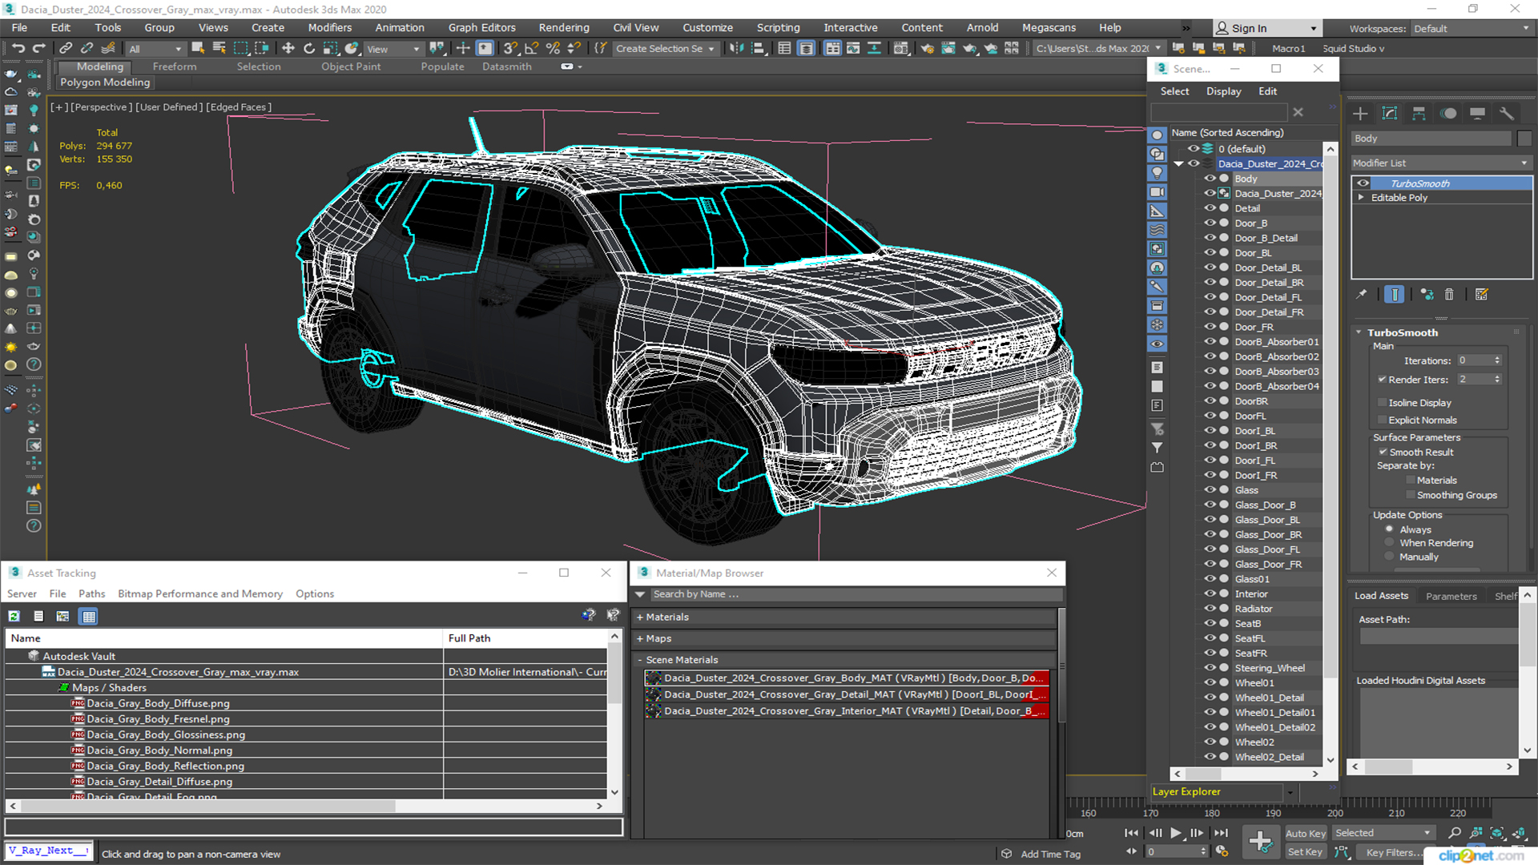Open the Display command panel tab
Screen dimensions: 1538x865
[x=1478, y=114]
